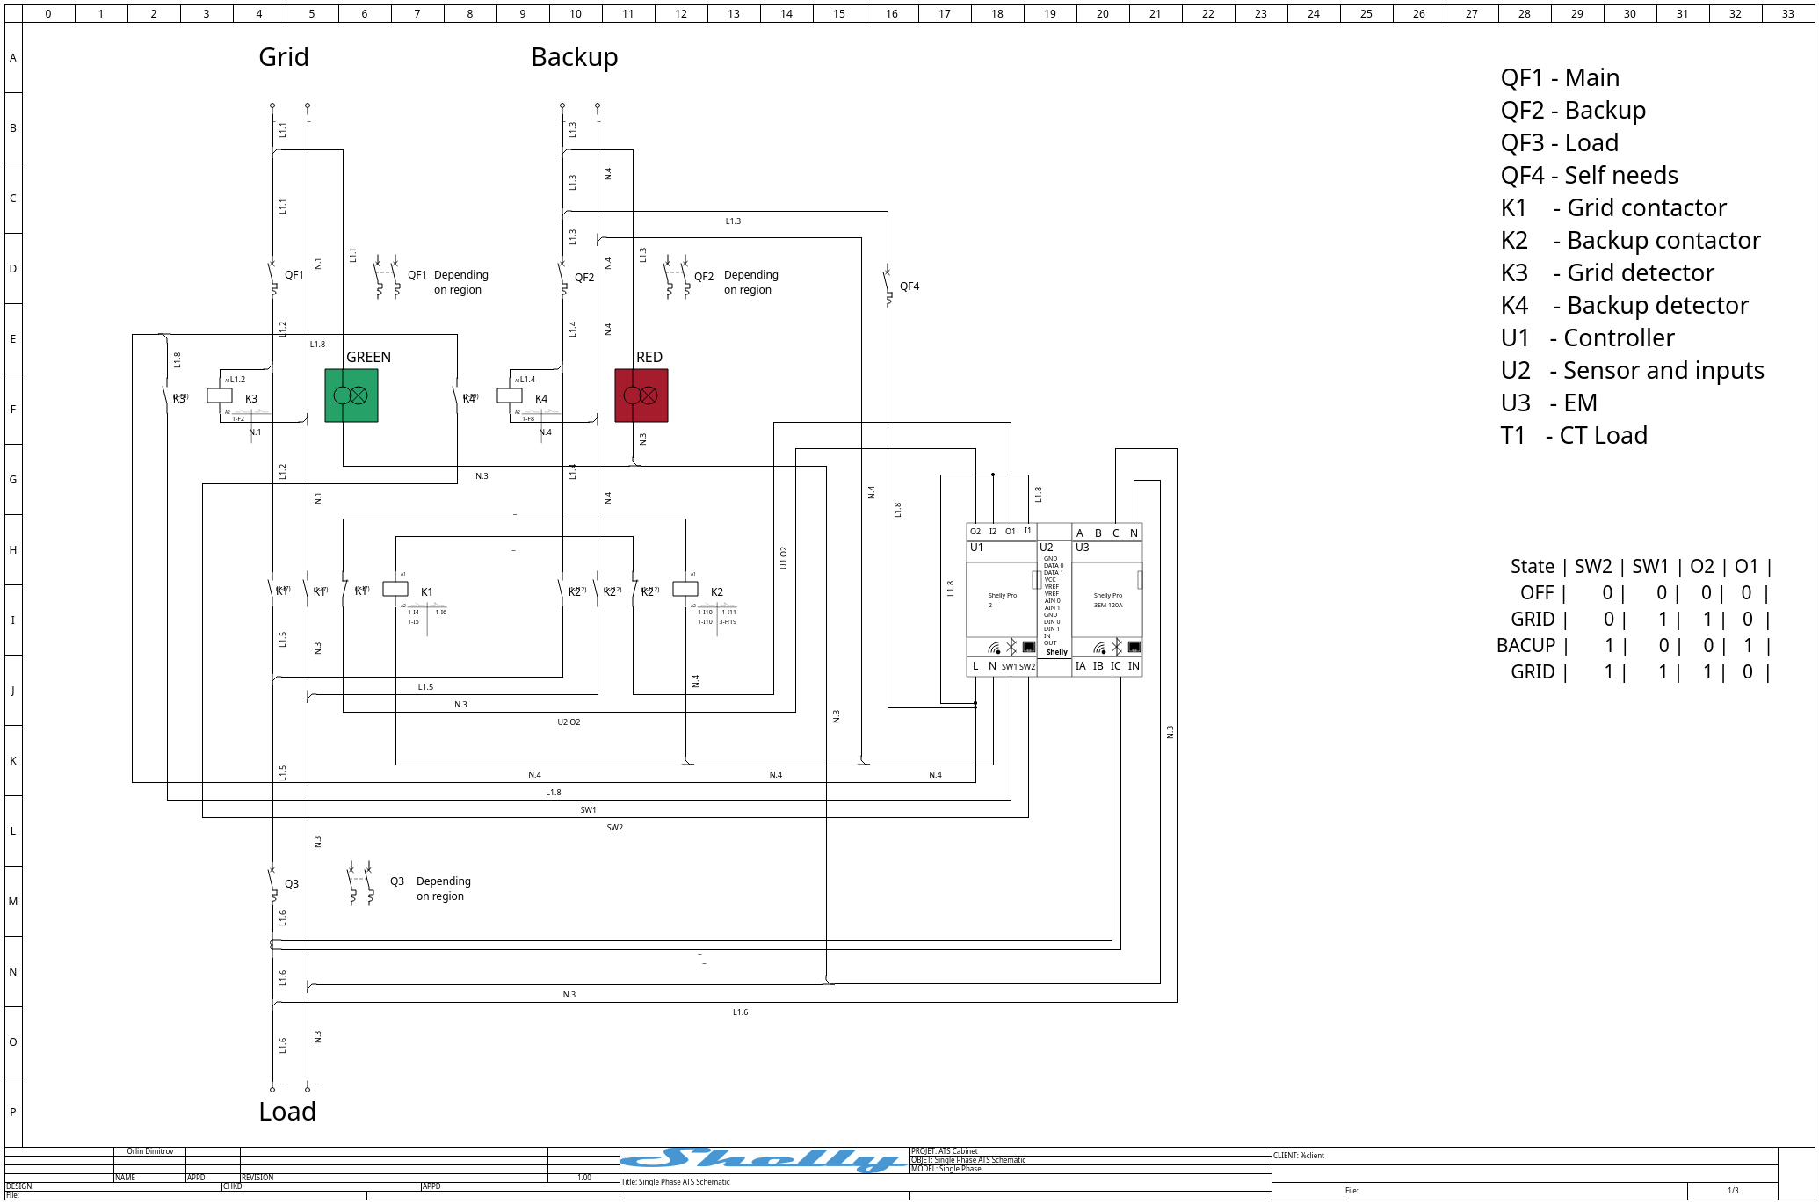Click author name 'Orlin Dimitrov'
This screenshot has height=1204, width=1819.
[150, 1151]
